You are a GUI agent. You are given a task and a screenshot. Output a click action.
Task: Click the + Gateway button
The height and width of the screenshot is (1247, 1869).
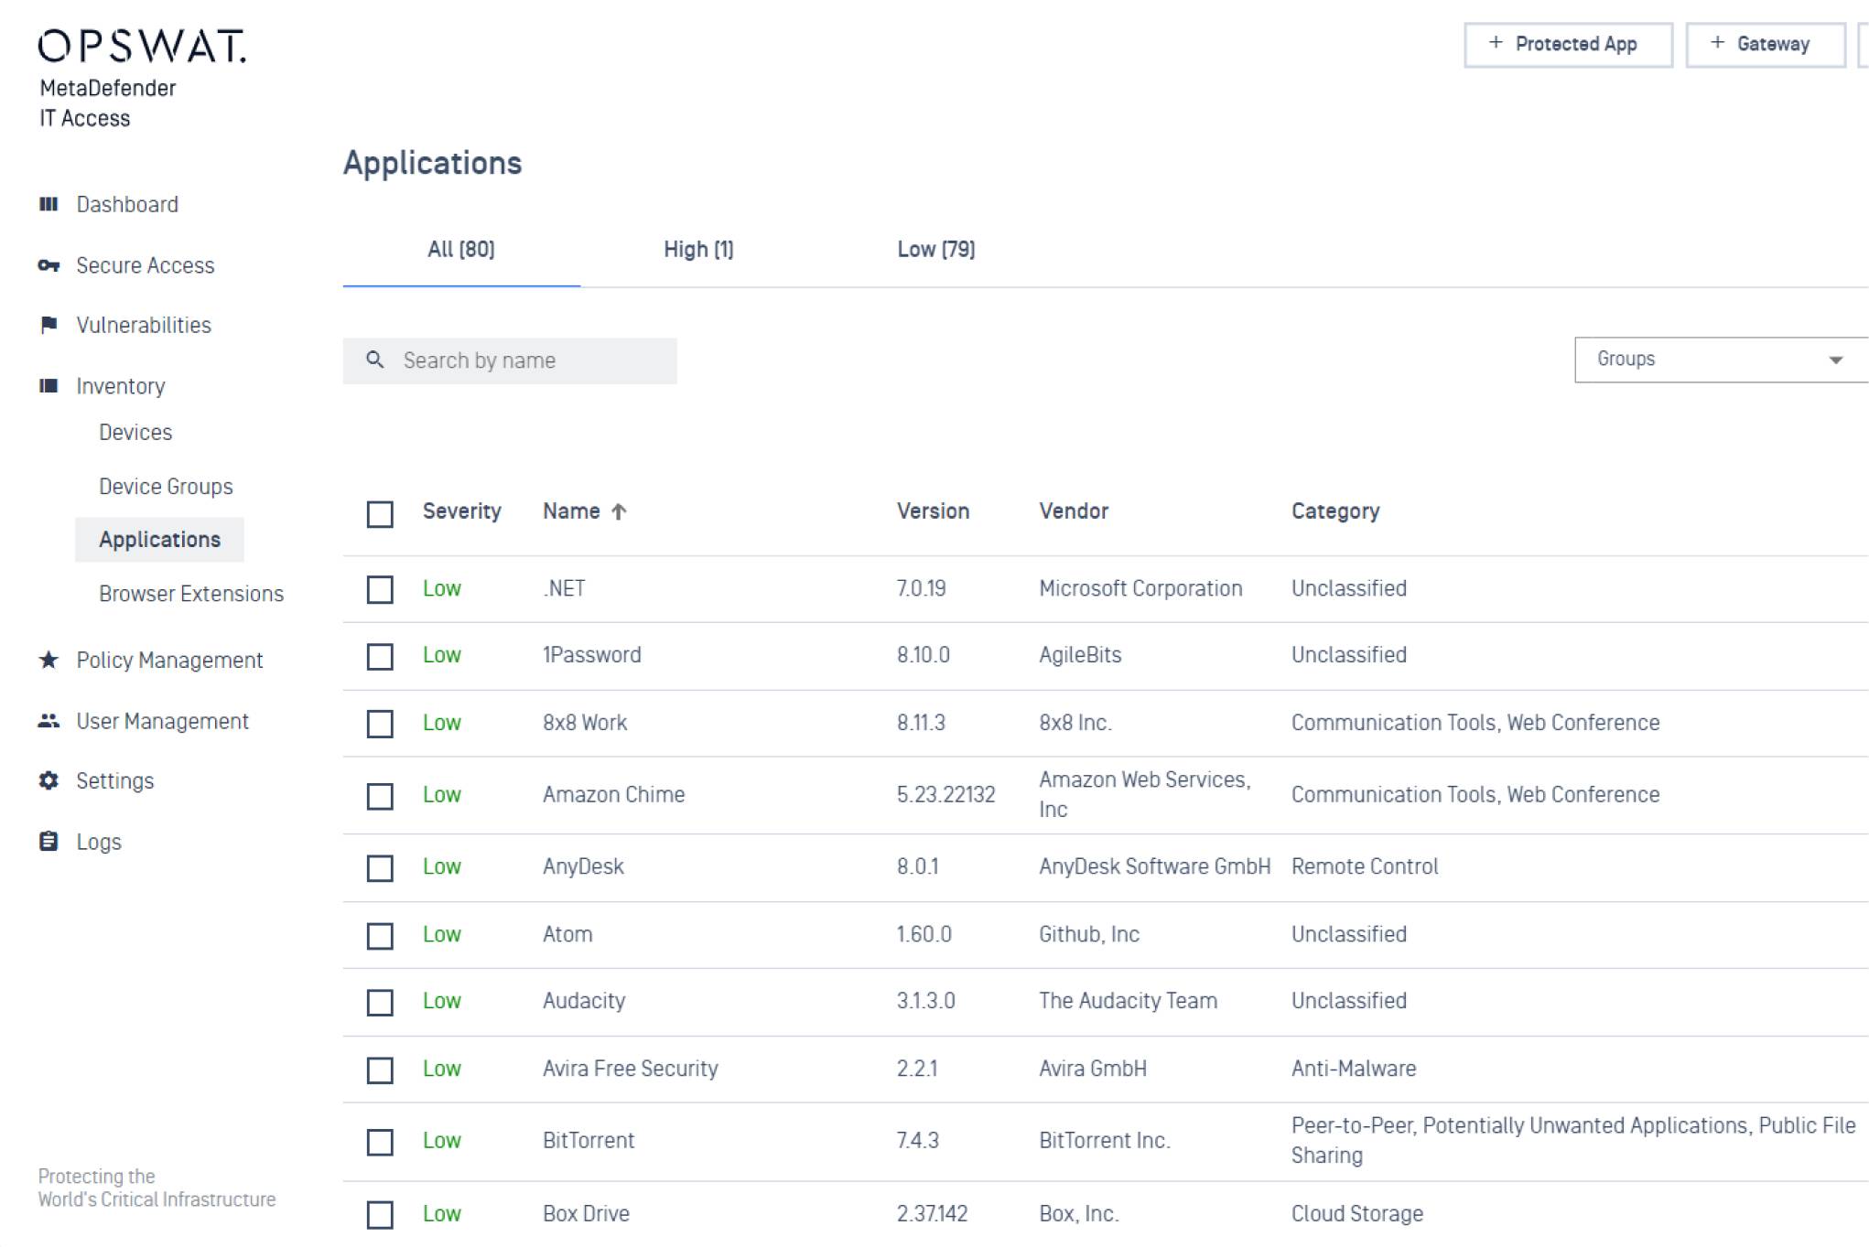[1765, 44]
